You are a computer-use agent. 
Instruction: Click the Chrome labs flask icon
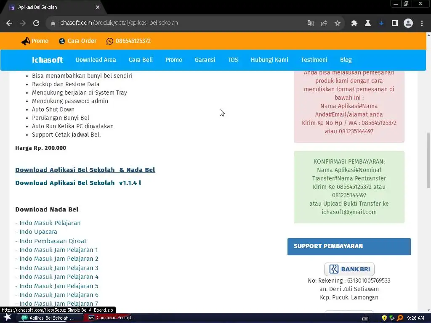click(x=368, y=23)
